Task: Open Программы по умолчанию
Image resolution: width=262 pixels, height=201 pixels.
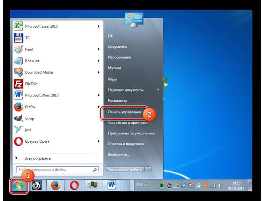Action: click(131, 133)
